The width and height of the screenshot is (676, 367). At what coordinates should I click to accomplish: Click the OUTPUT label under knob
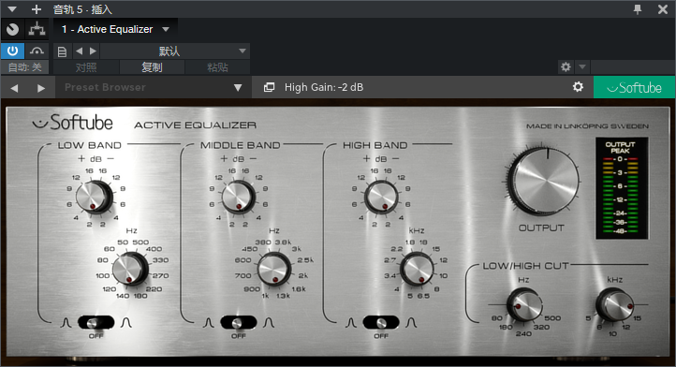541,228
